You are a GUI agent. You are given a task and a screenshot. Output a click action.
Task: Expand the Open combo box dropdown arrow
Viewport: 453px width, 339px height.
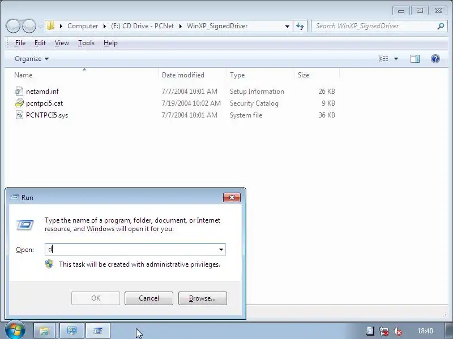(221, 249)
